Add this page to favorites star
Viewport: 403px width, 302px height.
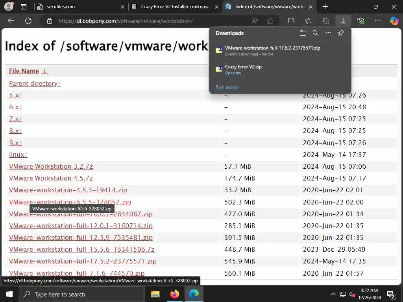(x=270, y=21)
